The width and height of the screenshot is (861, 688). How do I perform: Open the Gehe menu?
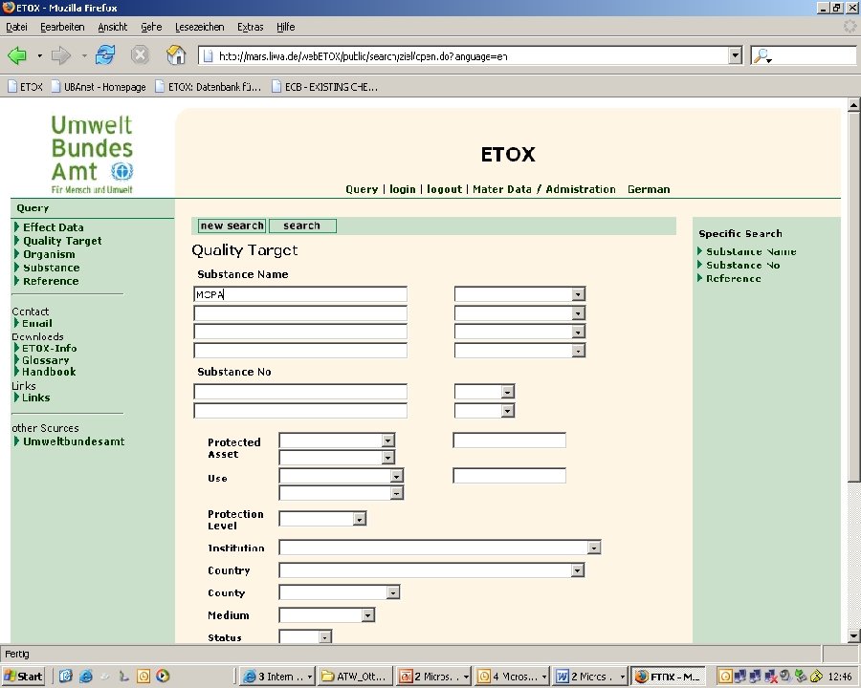pos(151,27)
